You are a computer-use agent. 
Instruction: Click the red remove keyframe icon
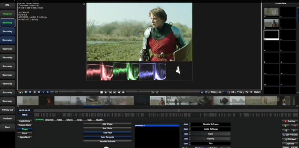294,126
